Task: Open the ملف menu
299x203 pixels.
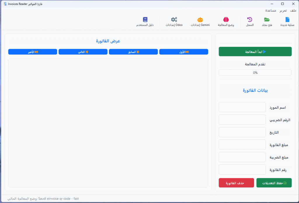Action: click(293, 11)
